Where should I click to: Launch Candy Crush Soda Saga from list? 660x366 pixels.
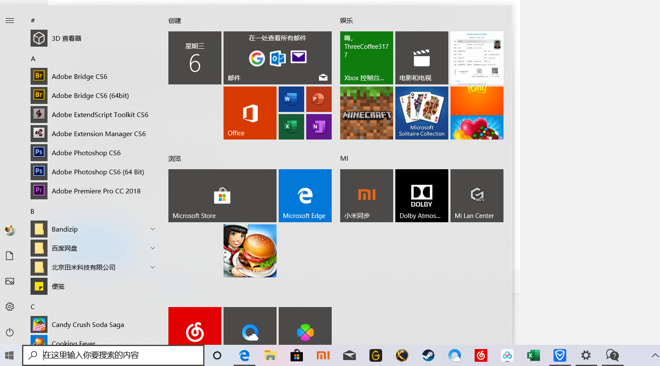click(92, 324)
